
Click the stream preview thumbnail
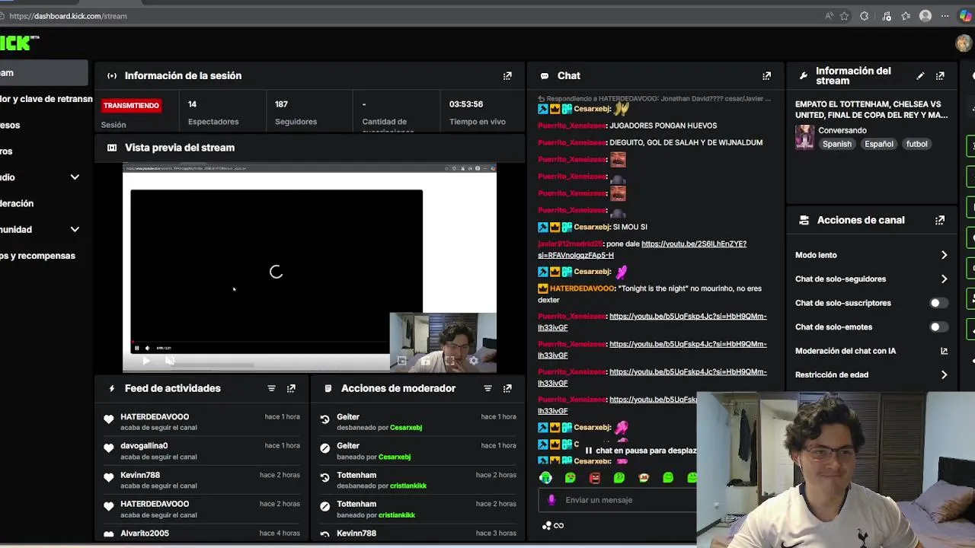point(309,268)
